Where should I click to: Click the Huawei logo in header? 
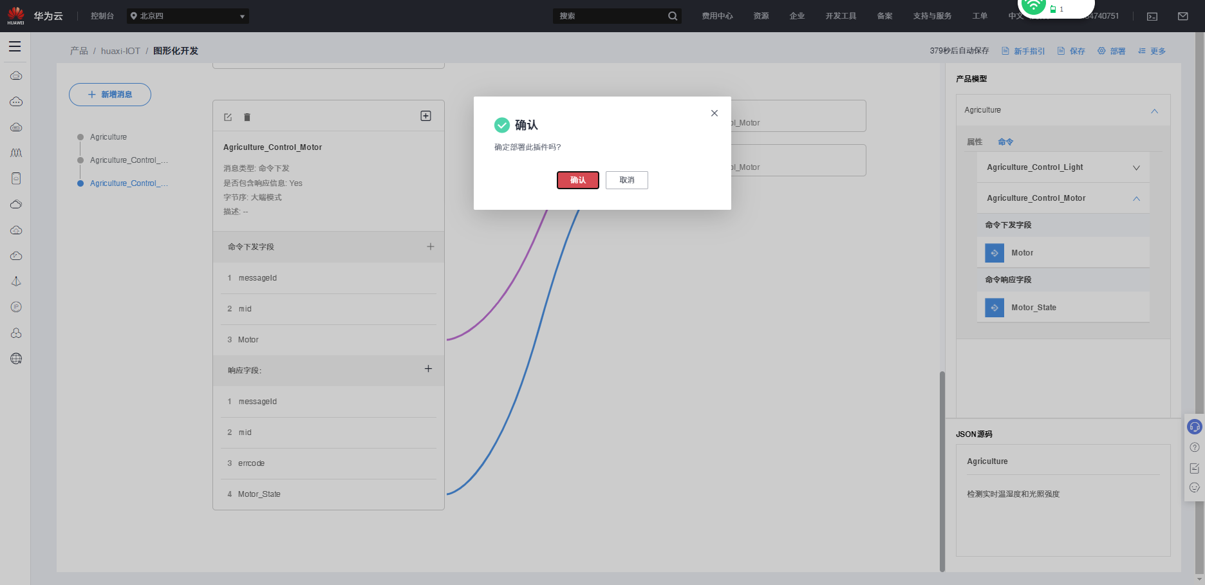[x=15, y=15]
